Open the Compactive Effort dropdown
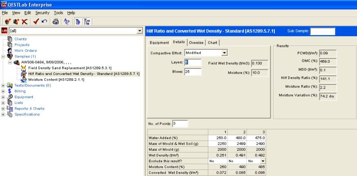Image resolution: width=357 pixels, height=176 pixels. pyautogui.click(x=224, y=53)
